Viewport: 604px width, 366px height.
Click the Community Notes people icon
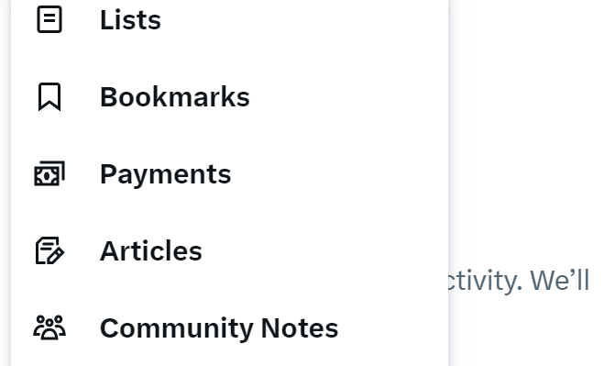[49, 327]
